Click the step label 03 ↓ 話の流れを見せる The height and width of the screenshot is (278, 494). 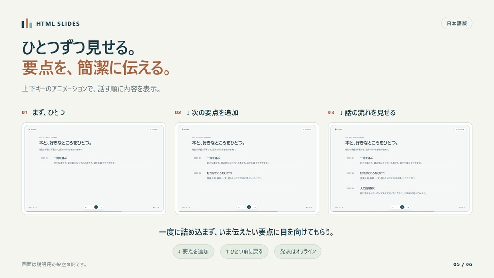[x=362, y=112]
